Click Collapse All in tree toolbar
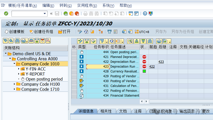Viewport: 213px width, 120px height. coord(11,41)
